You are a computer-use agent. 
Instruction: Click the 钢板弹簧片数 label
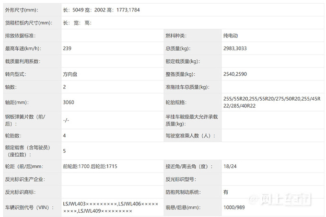pos(25,120)
